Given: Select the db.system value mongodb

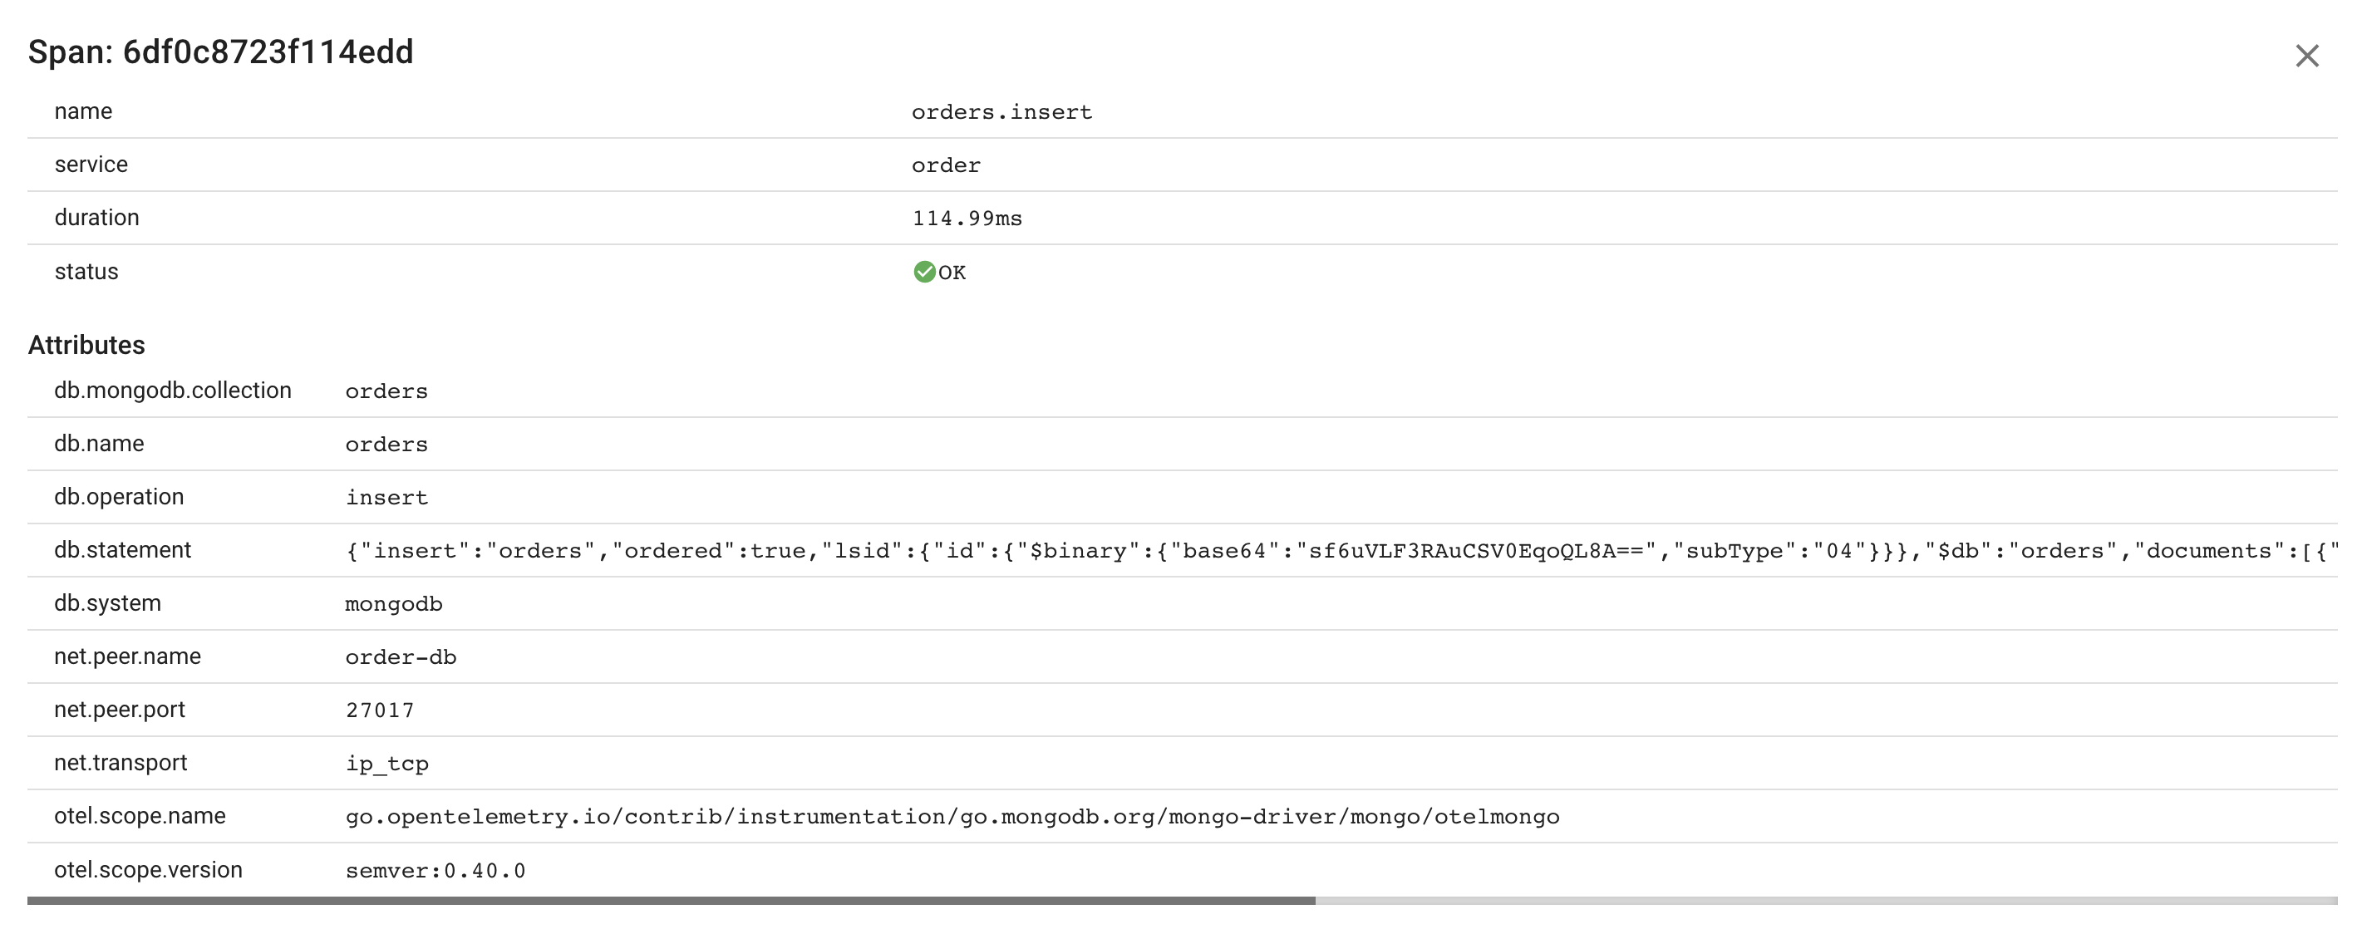Looking at the screenshot, I should [393, 604].
